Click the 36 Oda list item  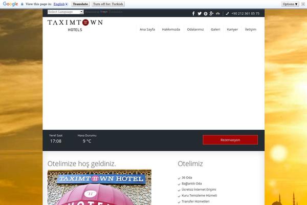click(x=187, y=177)
